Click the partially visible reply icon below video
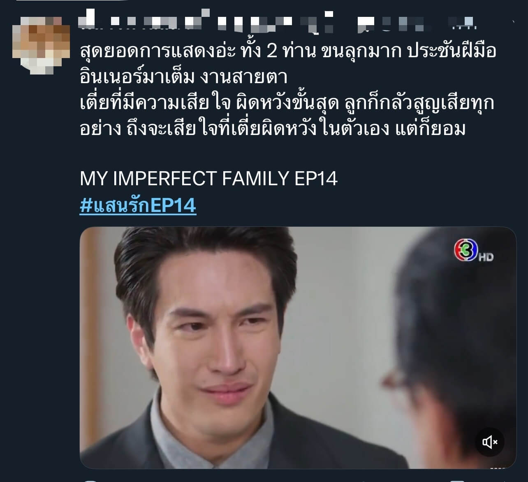 [90, 480]
